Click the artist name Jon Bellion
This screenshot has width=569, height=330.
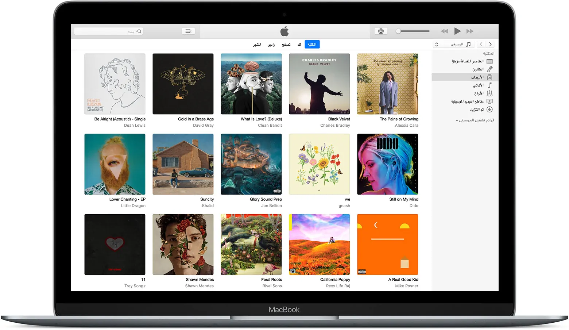271,206
